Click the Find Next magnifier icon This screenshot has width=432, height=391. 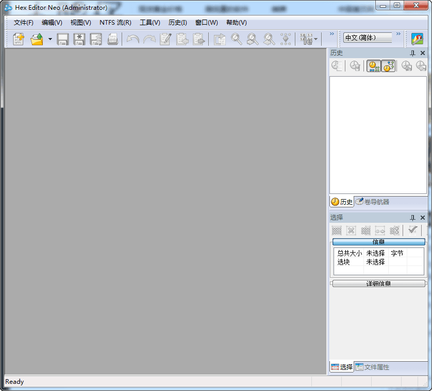tap(253, 39)
